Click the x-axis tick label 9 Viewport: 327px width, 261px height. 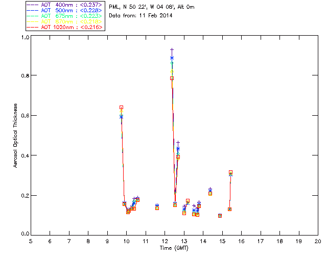coord(107,241)
